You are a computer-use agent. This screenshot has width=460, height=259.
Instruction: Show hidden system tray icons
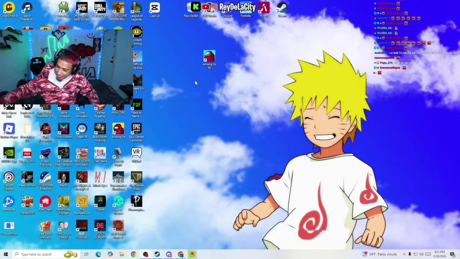point(404,254)
